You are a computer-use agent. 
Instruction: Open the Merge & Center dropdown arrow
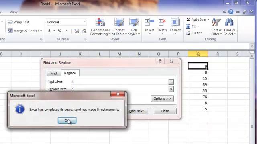[41, 31]
